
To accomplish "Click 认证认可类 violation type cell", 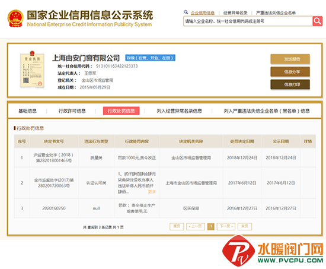I will tap(96, 183).
